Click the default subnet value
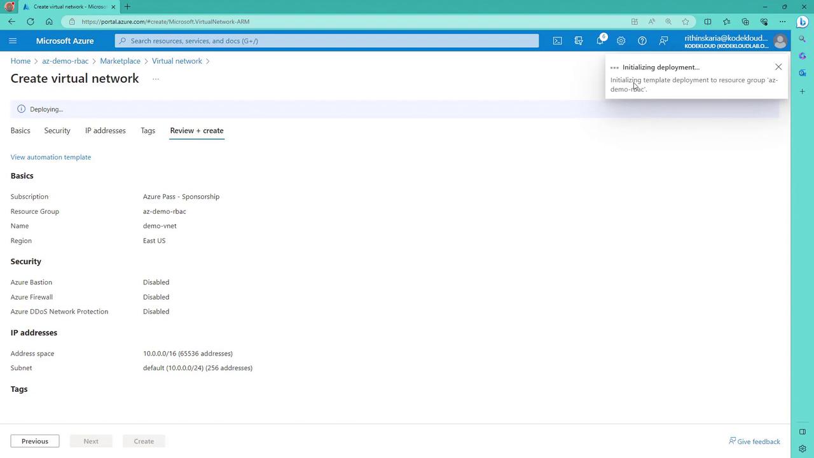Image resolution: width=814 pixels, height=458 pixels. [x=198, y=368]
